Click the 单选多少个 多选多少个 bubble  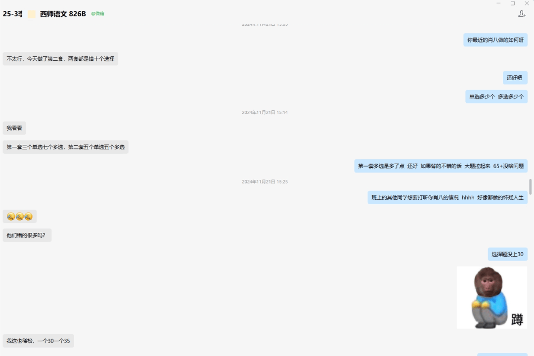pyautogui.click(x=496, y=97)
